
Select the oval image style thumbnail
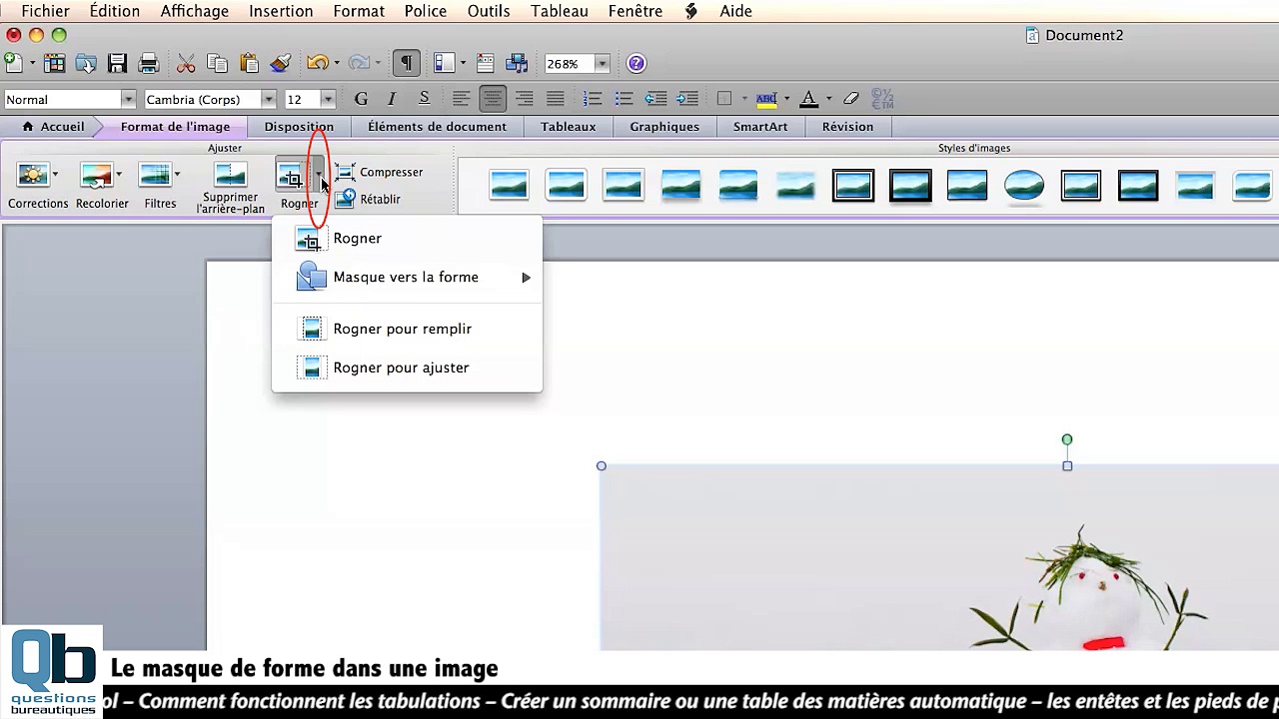point(1024,185)
